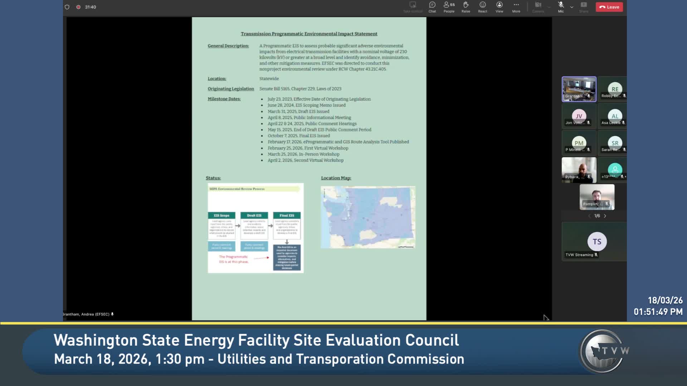This screenshot has height=386, width=687.
Task: Open the People list showing 55 participants
Action: (449, 7)
